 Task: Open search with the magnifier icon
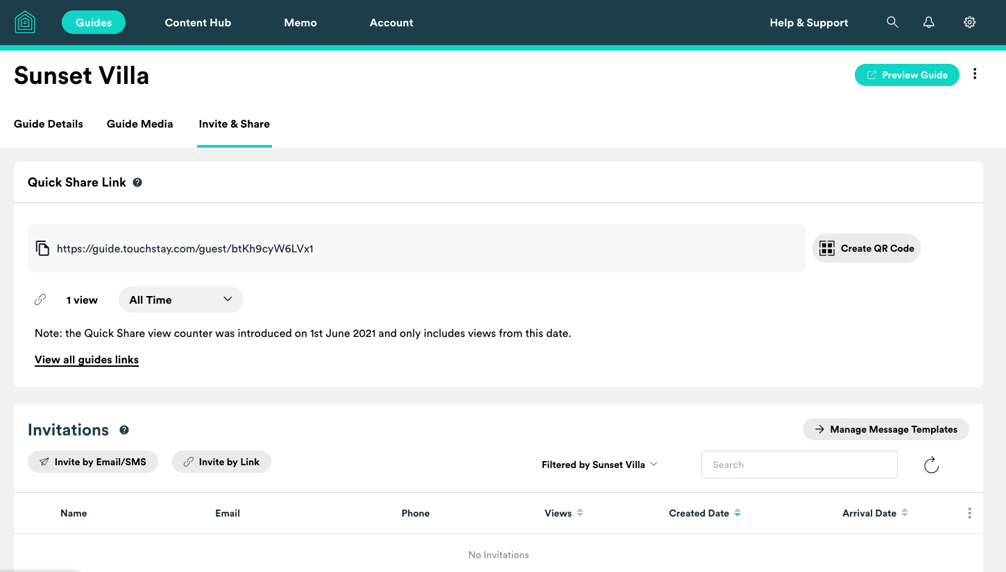(x=892, y=22)
